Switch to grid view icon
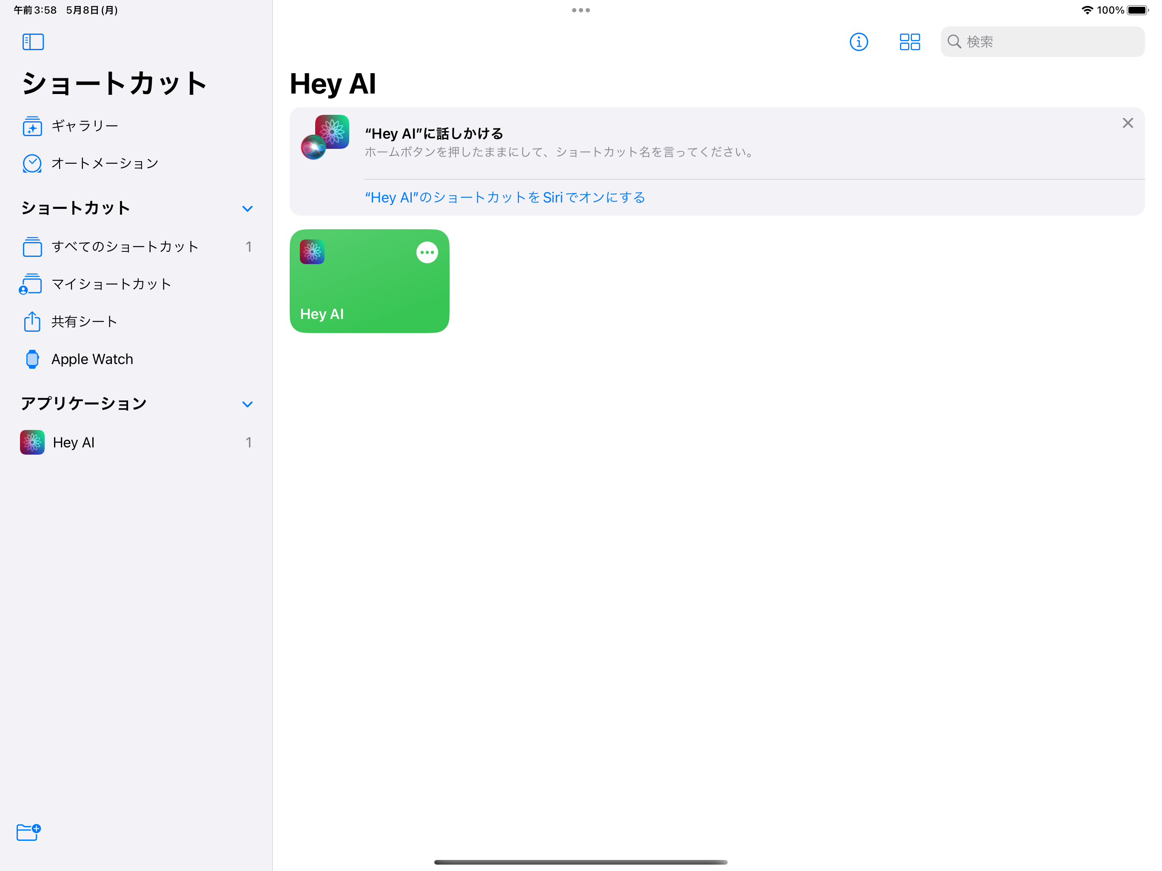1162x871 pixels. [910, 42]
